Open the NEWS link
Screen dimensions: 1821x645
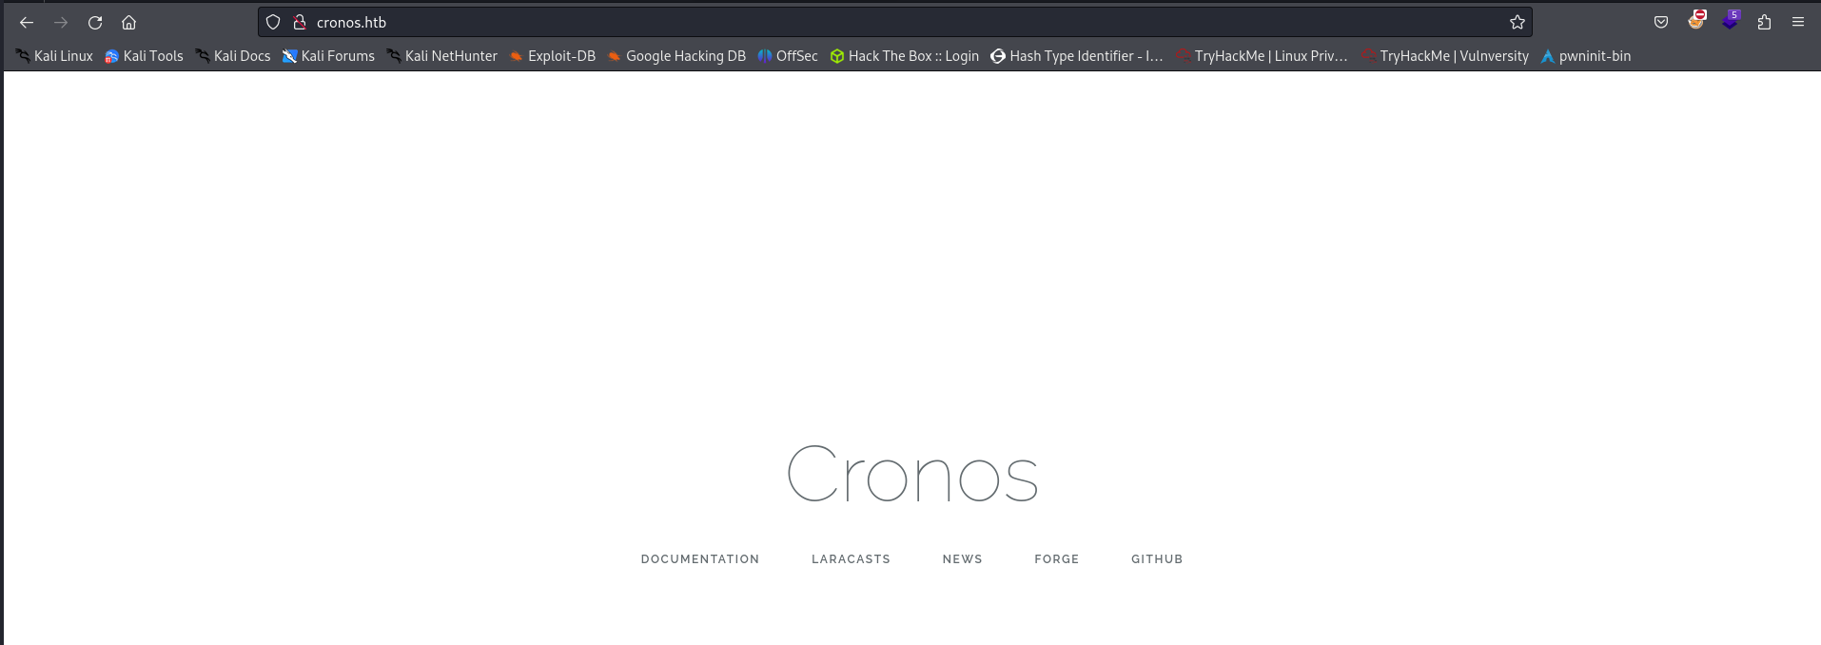click(962, 559)
